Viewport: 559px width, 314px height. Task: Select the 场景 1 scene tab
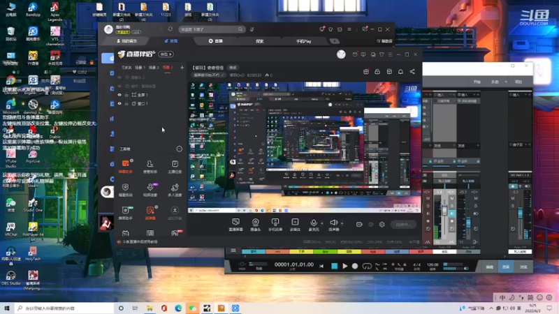point(140,67)
